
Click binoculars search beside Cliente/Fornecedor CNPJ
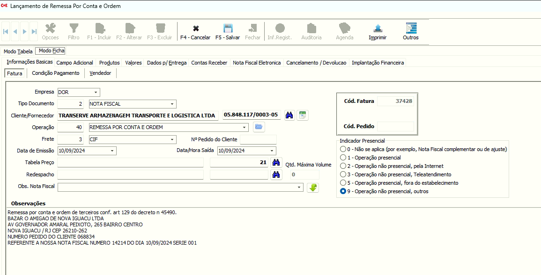click(x=289, y=115)
